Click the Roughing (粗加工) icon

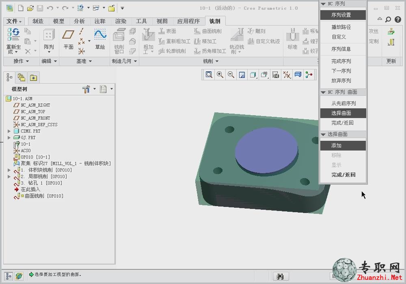pyautogui.click(x=148, y=34)
